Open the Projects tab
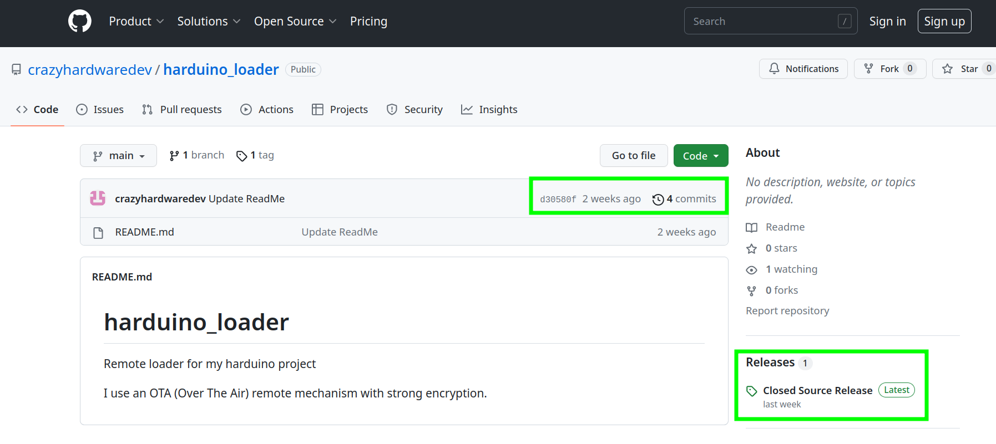This screenshot has height=444, width=996. coord(340,110)
